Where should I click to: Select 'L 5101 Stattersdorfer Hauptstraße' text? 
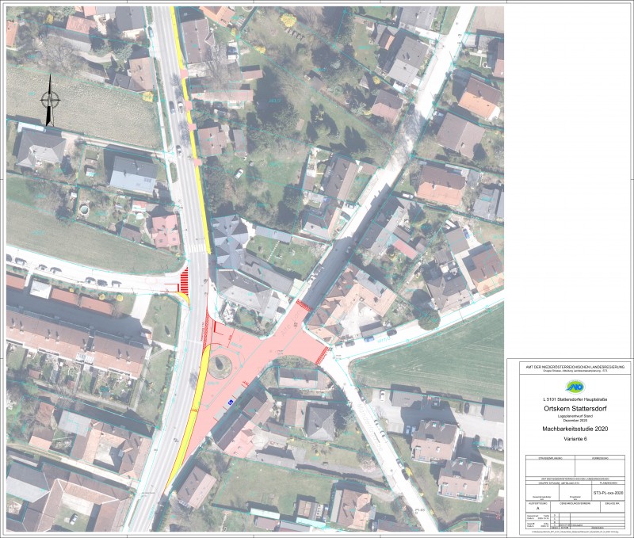(x=574, y=400)
